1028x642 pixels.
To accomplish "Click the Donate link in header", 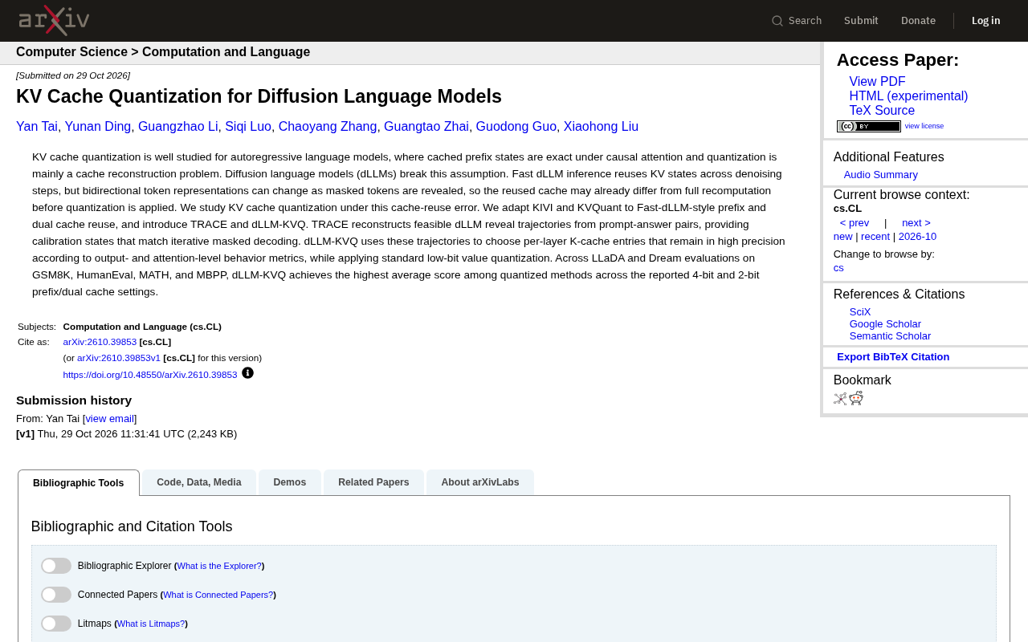I will point(918,21).
